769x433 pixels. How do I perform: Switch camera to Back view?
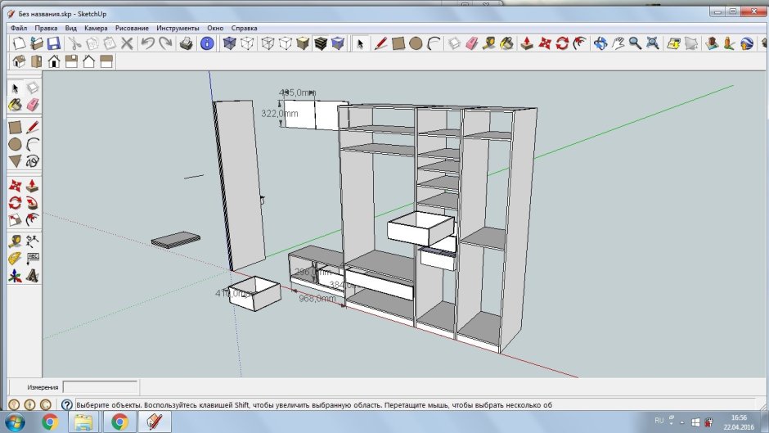click(89, 61)
